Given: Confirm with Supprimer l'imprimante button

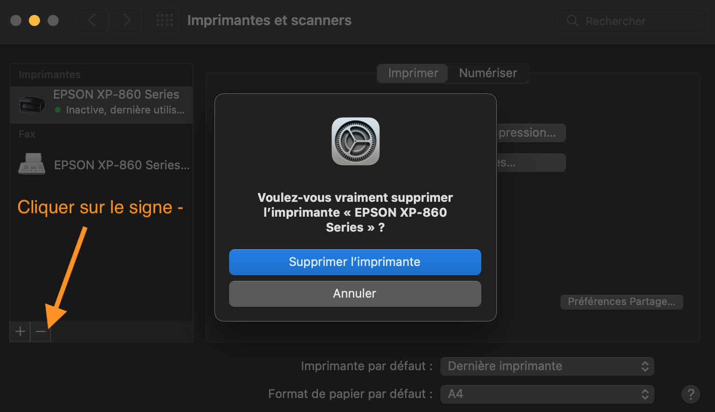Looking at the screenshot, I should [x=355, y=262].
